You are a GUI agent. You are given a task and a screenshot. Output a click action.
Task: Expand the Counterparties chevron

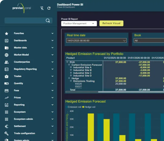pyautogui.click(x=52, y=62)
